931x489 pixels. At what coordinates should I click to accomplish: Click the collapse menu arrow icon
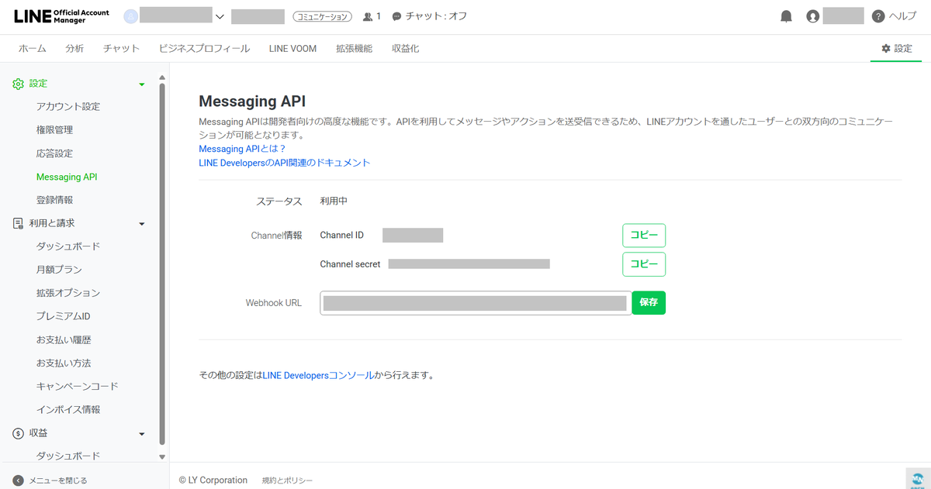pos(19,480)
